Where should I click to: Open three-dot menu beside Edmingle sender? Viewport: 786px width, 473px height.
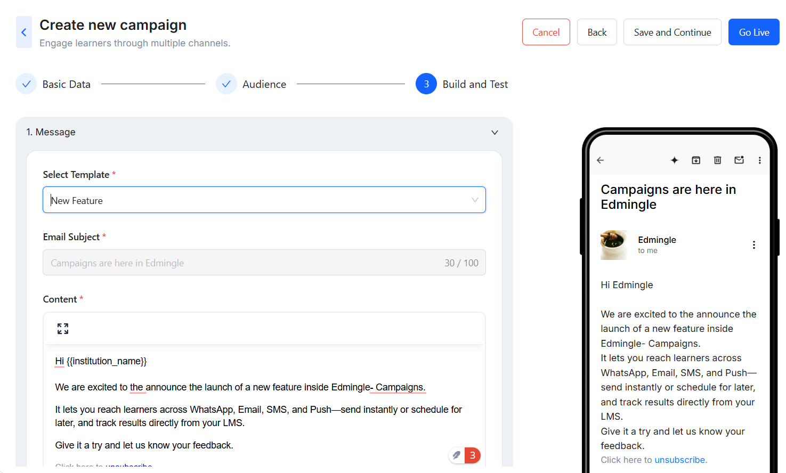tap(753, 245)
